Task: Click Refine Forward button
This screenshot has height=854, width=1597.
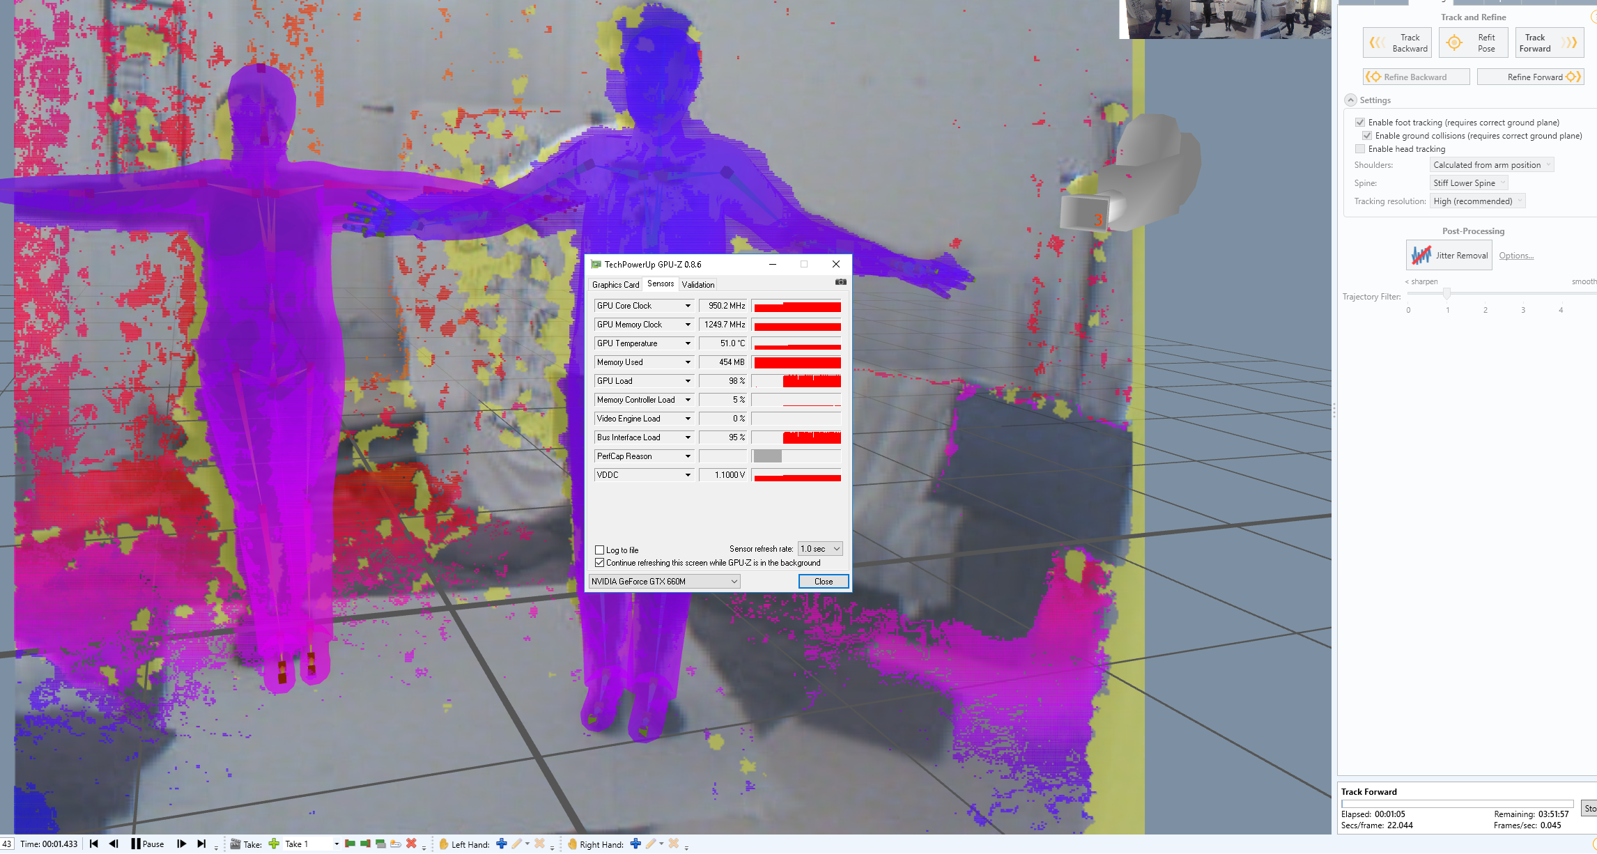Action: pos(1530,77)
